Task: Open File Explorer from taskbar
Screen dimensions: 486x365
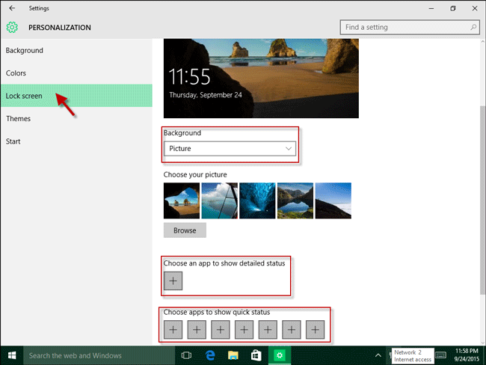Action: [233, 355]
